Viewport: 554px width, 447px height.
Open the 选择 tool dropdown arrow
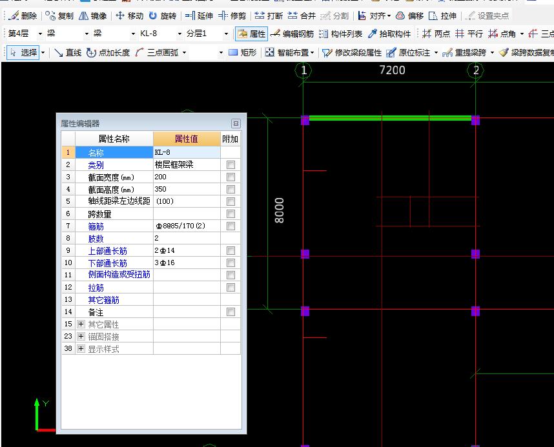[x=43, y=53]
